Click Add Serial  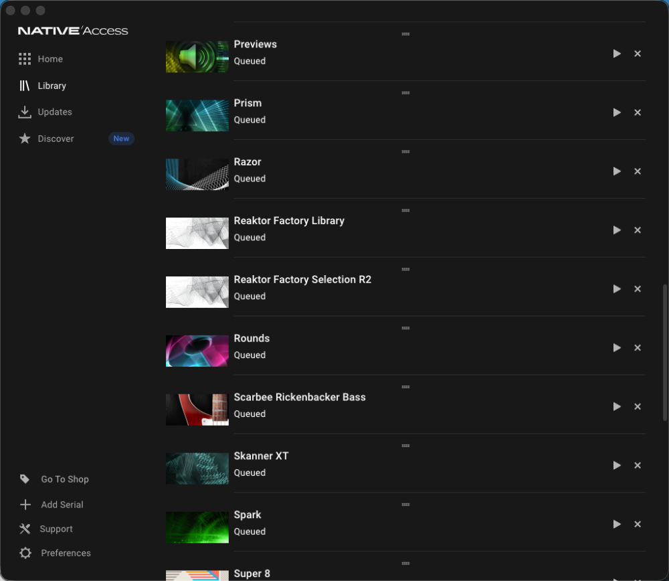(52, 505)
